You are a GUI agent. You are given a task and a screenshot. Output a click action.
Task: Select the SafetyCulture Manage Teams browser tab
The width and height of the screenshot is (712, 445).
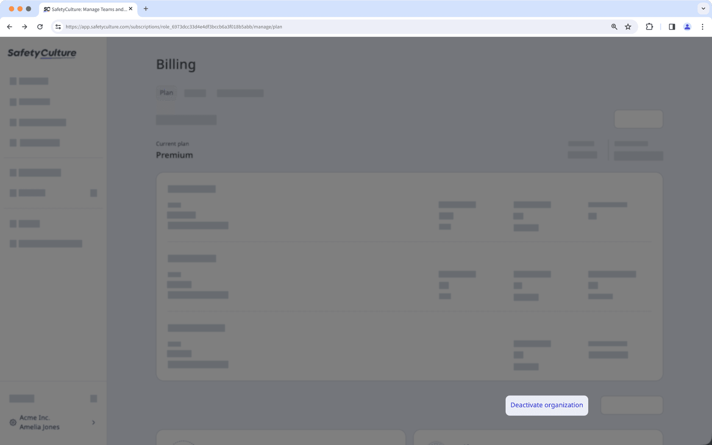point(85,9)
